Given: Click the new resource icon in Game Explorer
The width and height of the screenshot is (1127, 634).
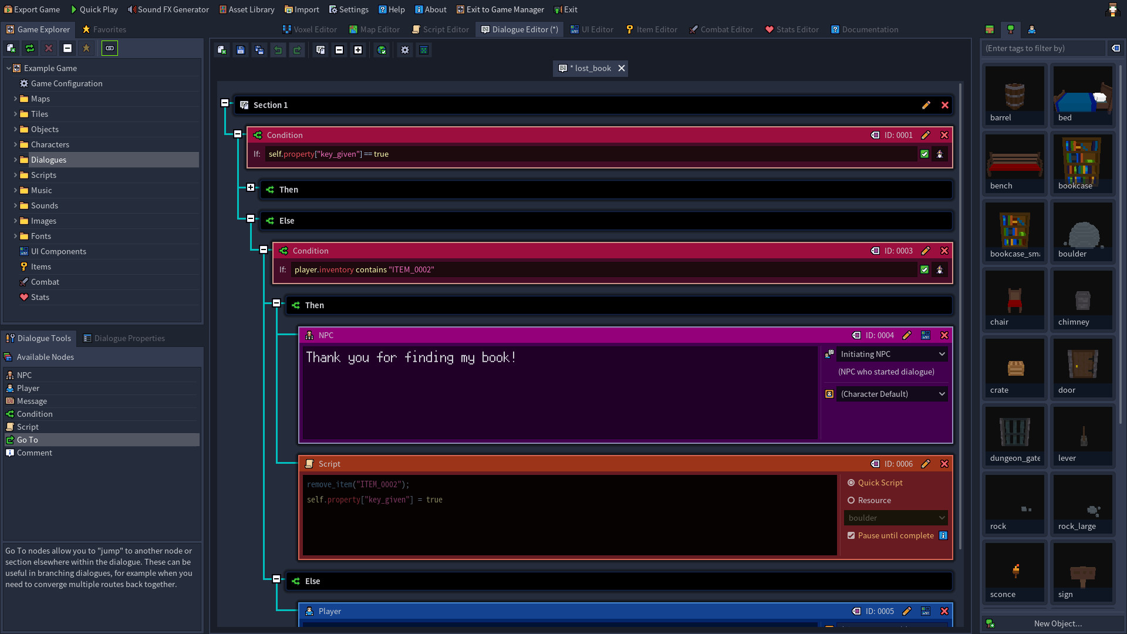Looking at the screenshot, I should 11,48.
